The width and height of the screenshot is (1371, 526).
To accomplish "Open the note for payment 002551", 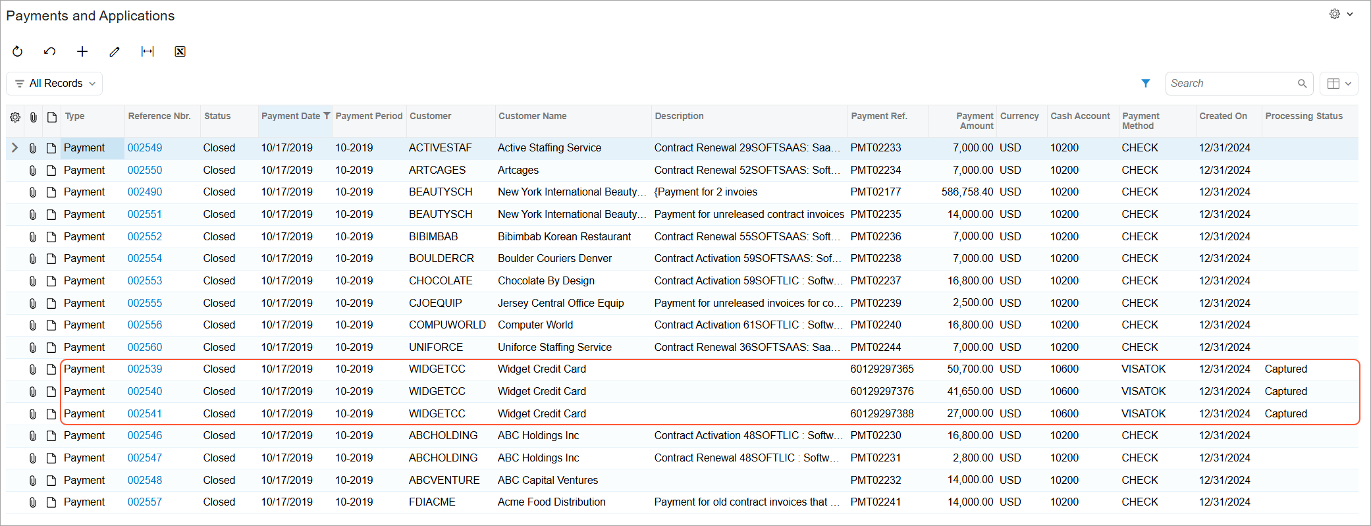I will 51,215.
